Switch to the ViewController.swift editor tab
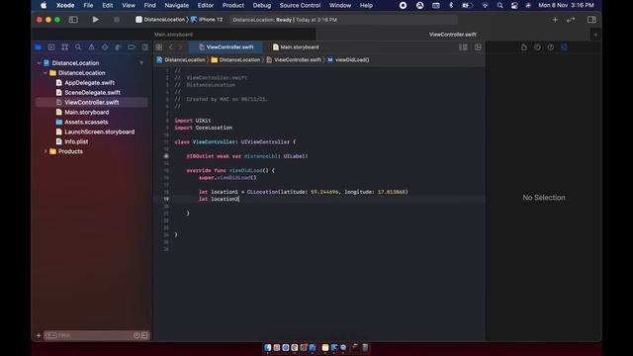 pos(226,47)
